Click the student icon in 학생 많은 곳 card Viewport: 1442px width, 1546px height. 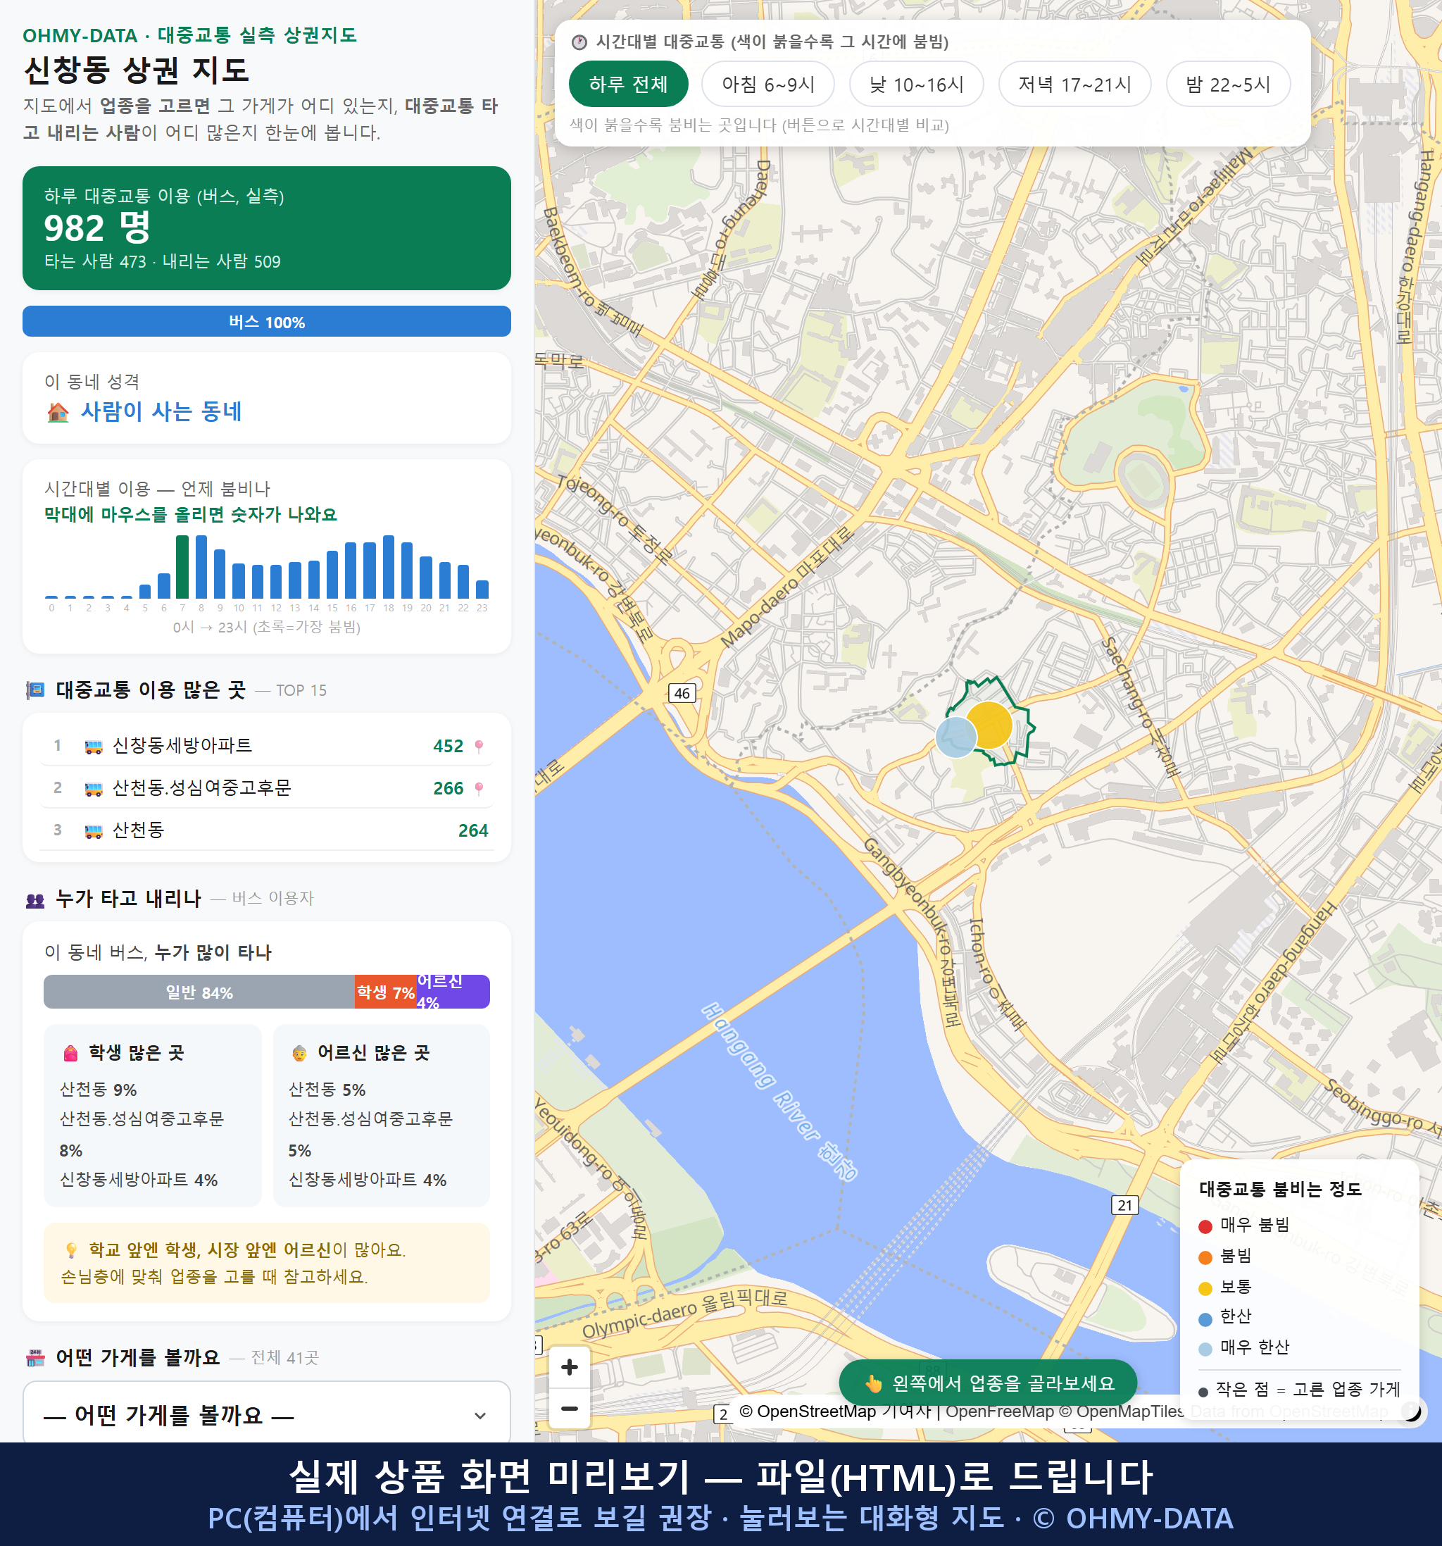(x=70, y=1053)
